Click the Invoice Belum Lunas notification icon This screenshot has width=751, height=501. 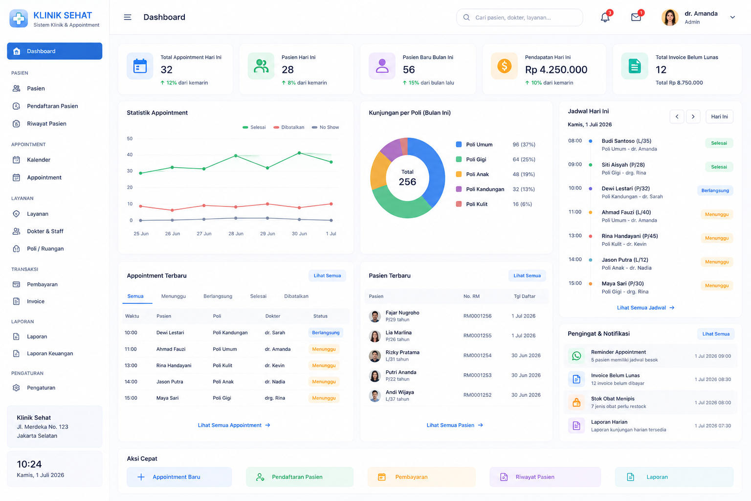click(576, 379)
